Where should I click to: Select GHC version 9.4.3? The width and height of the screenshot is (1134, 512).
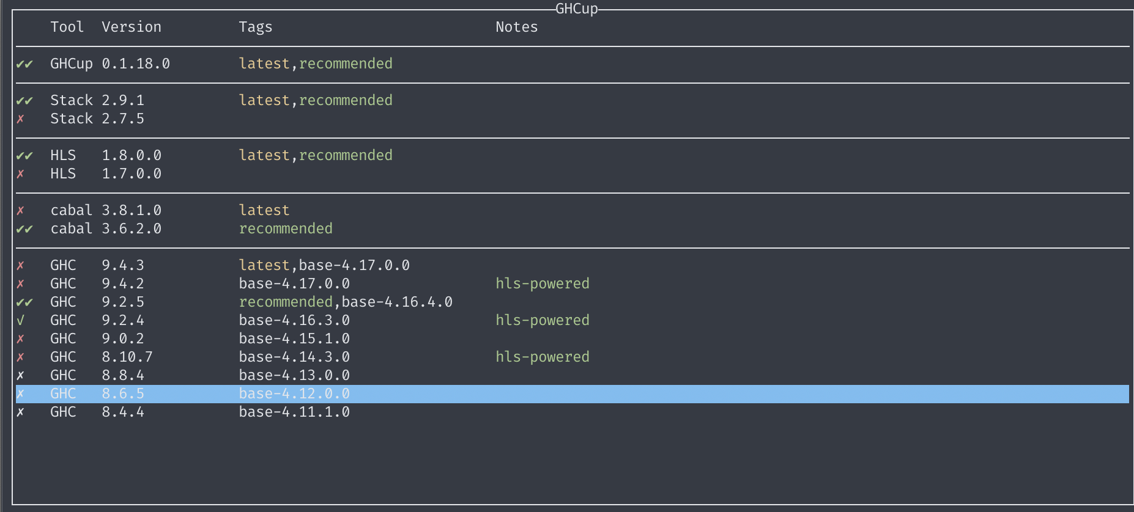[x=123, y=265]
